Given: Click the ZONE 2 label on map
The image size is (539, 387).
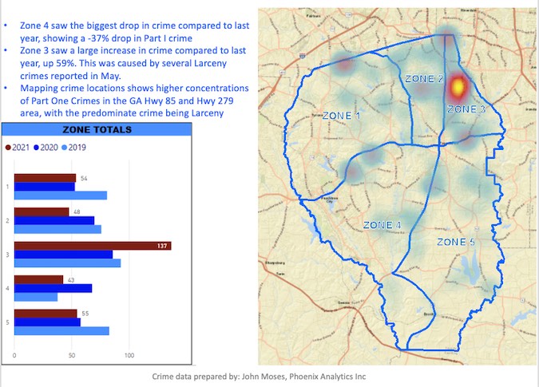Looking at the screenshot, I should pyautogui.click(x=424, y=79).
